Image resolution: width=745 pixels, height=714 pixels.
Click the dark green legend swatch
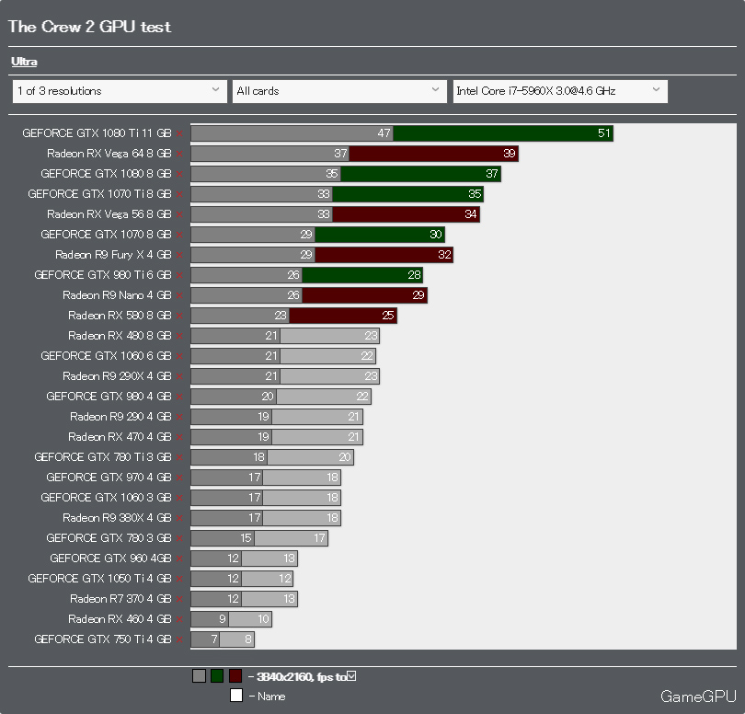pyautogui.click(x=217, y=676)
